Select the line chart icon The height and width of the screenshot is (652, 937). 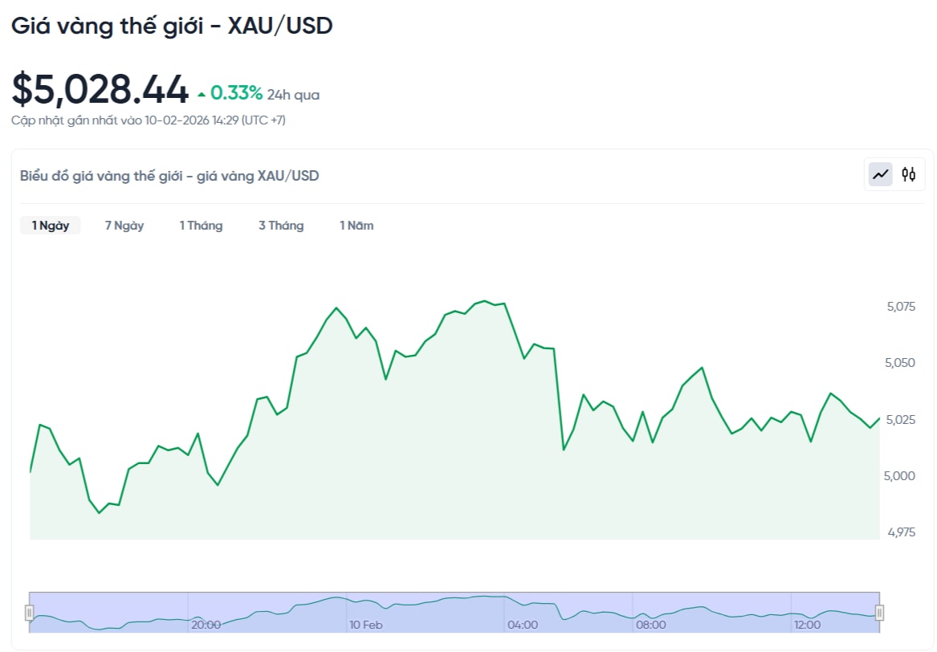click(879, 174)
